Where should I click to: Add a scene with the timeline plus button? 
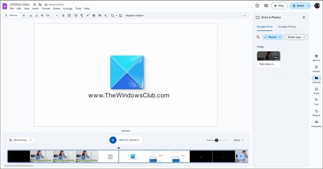241,156
